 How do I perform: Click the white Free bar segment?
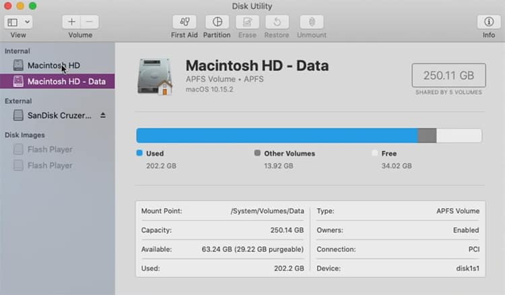(459, 135)
